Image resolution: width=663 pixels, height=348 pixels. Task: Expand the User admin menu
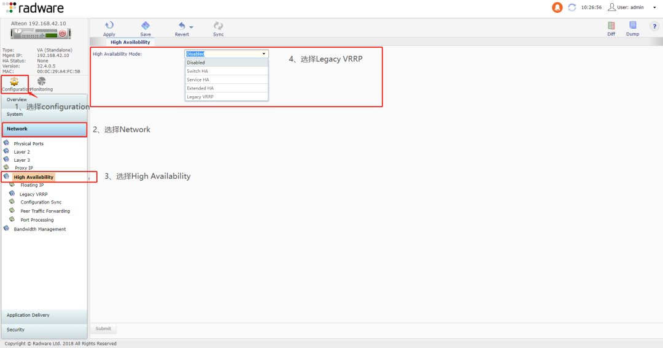click(x=654, y=7)
